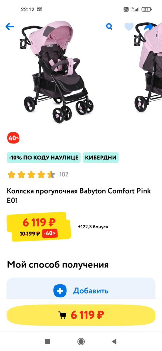The width and height of the screenshot is (162, 351).
Task: Select the КИБЕРДНИ promo tag
Action: (101, 158)
